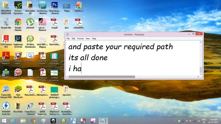Image resolution: width=221 pixels, height=124 pixels.
Task: Select the Connectify Hotspot desktop icon
Action: 6,92
